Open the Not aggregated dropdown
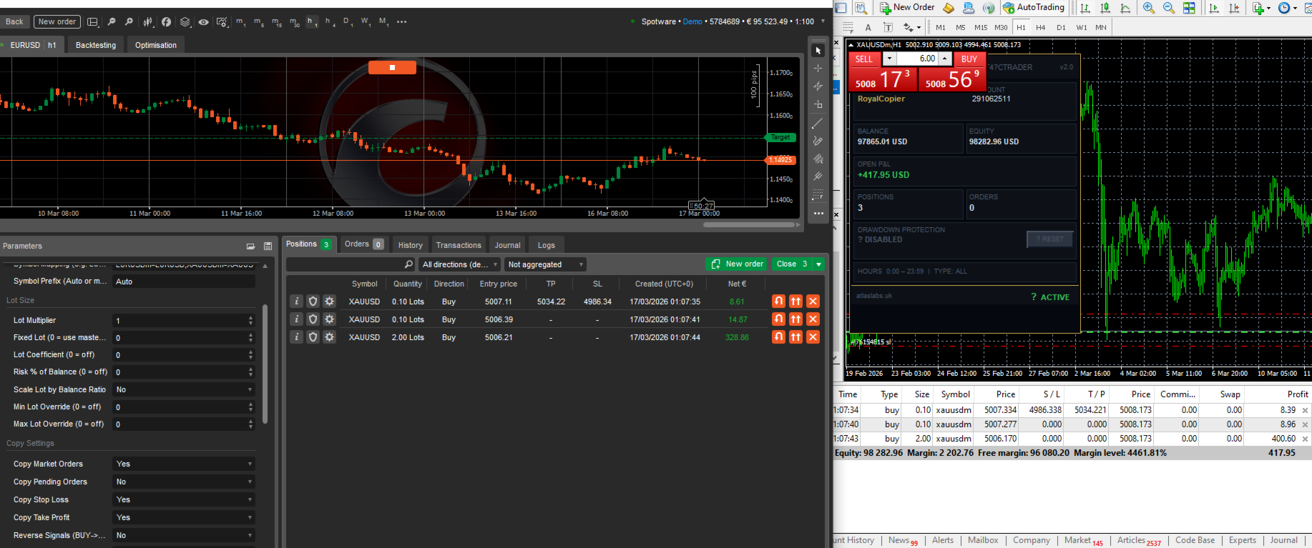The image size is (1312, 548). [545, 264]
